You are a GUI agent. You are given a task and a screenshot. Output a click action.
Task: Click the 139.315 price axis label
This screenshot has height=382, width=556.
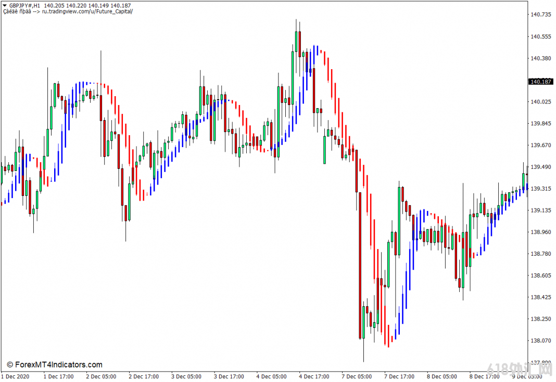(541, 189)
